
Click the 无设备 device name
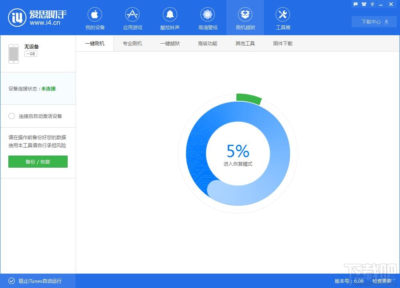32,46
